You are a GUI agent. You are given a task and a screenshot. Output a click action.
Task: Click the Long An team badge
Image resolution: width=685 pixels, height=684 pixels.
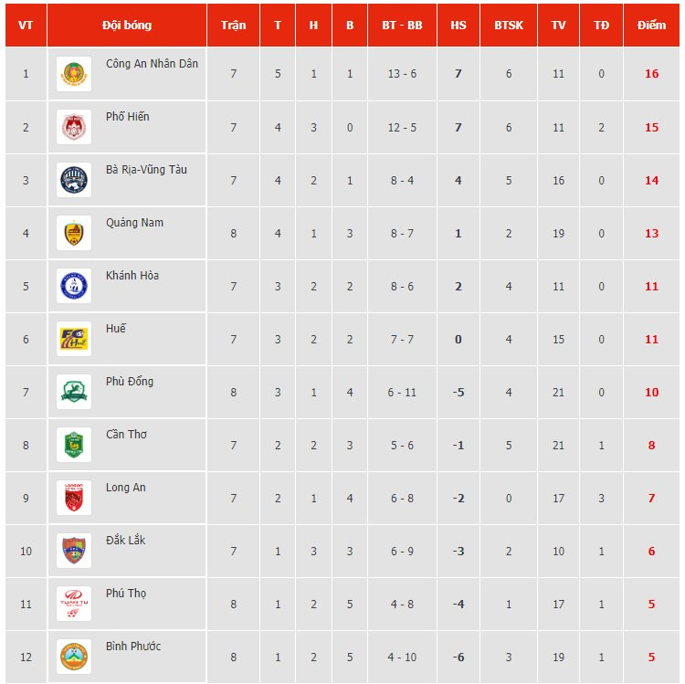tap(73, 498)
